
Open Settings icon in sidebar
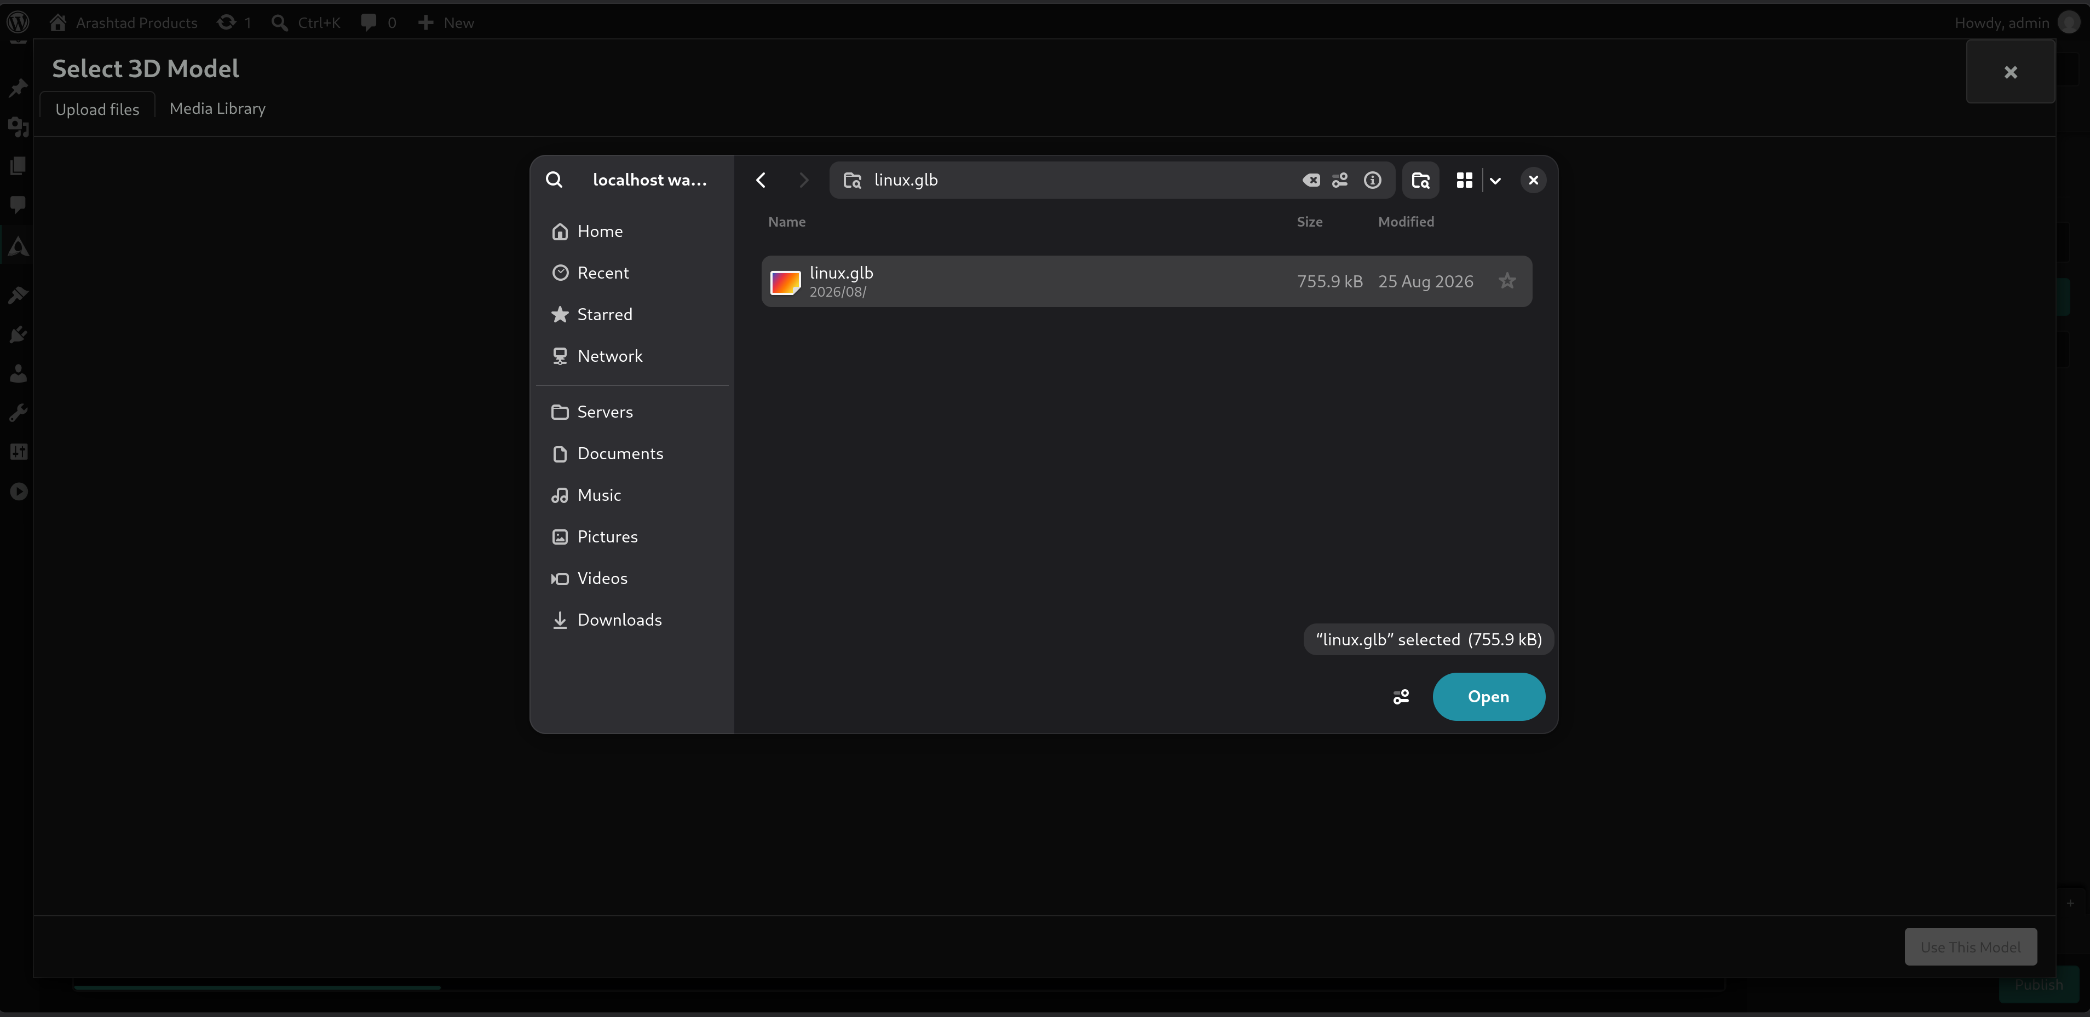pos(18,452)
